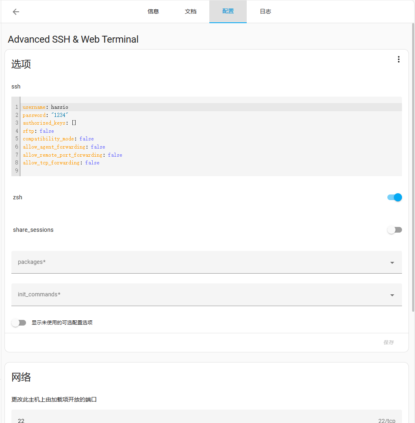Click the packages field
The width and height of the screenshot is (415, 423).
point(207,262)
